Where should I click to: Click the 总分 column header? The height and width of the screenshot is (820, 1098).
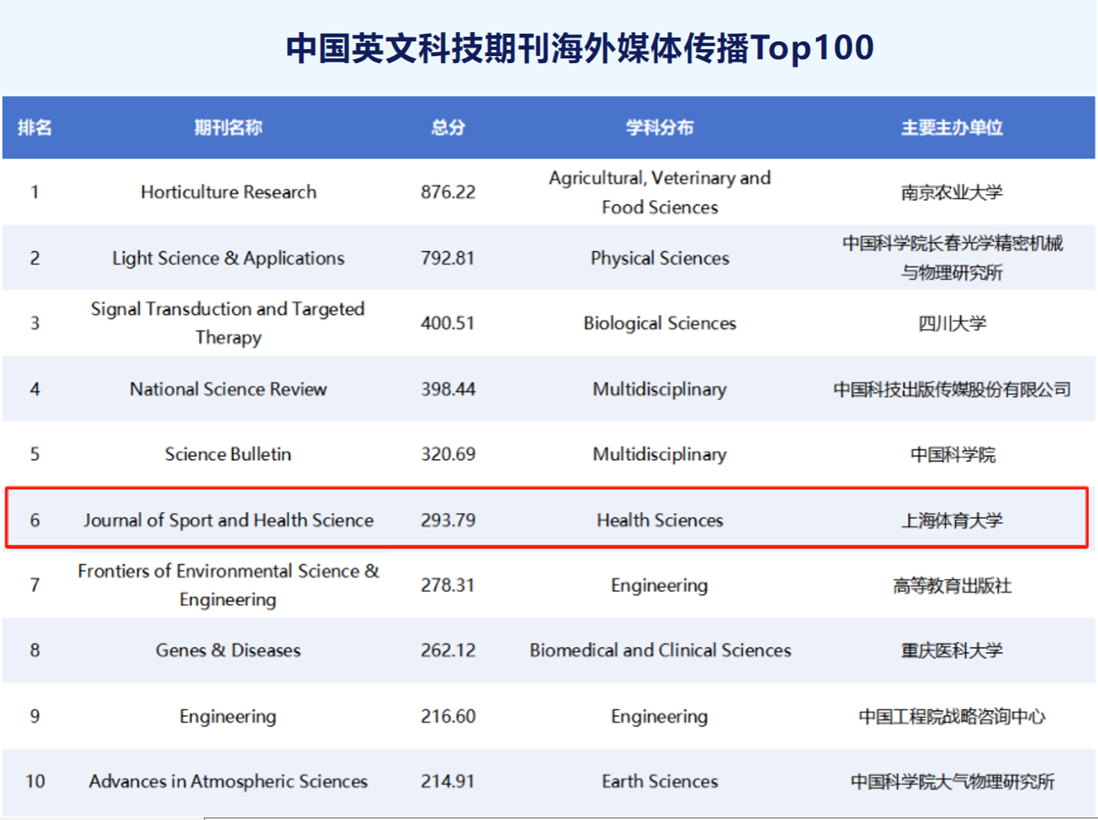pos(448,128)
